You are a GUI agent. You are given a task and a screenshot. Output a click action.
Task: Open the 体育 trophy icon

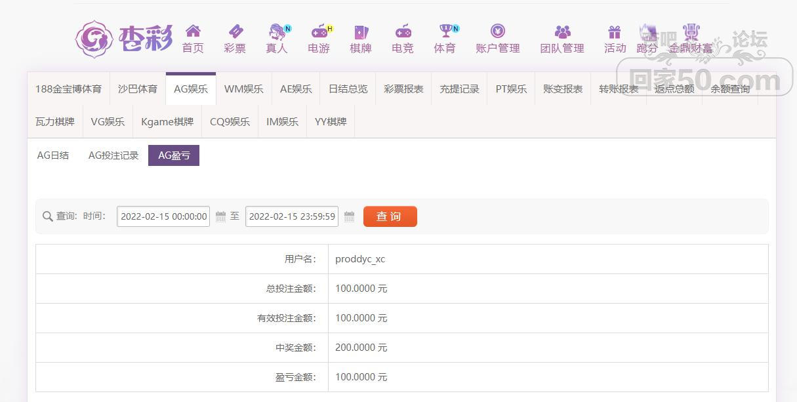pyautogui.click(x=447, y=31)
